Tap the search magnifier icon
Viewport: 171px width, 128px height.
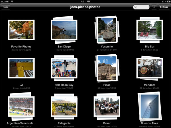coord(136,7)
